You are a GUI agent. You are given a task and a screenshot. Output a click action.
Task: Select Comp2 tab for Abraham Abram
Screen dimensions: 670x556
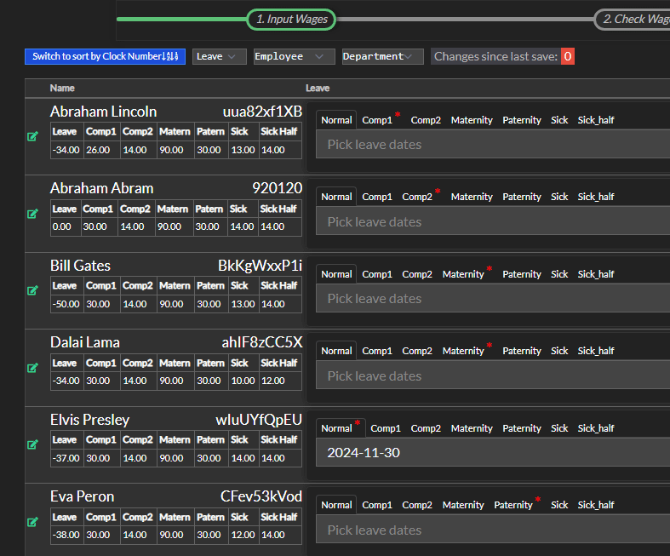tap(417, 197)
